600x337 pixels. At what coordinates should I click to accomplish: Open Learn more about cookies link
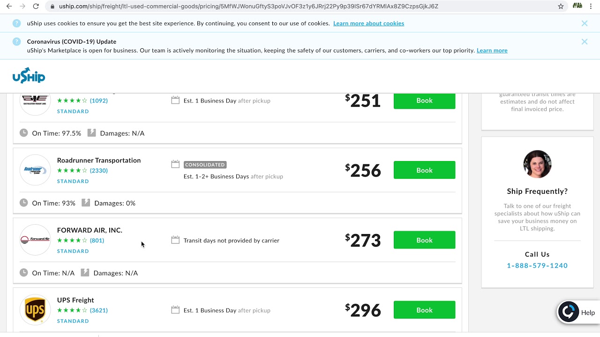(x=368, y=23)
